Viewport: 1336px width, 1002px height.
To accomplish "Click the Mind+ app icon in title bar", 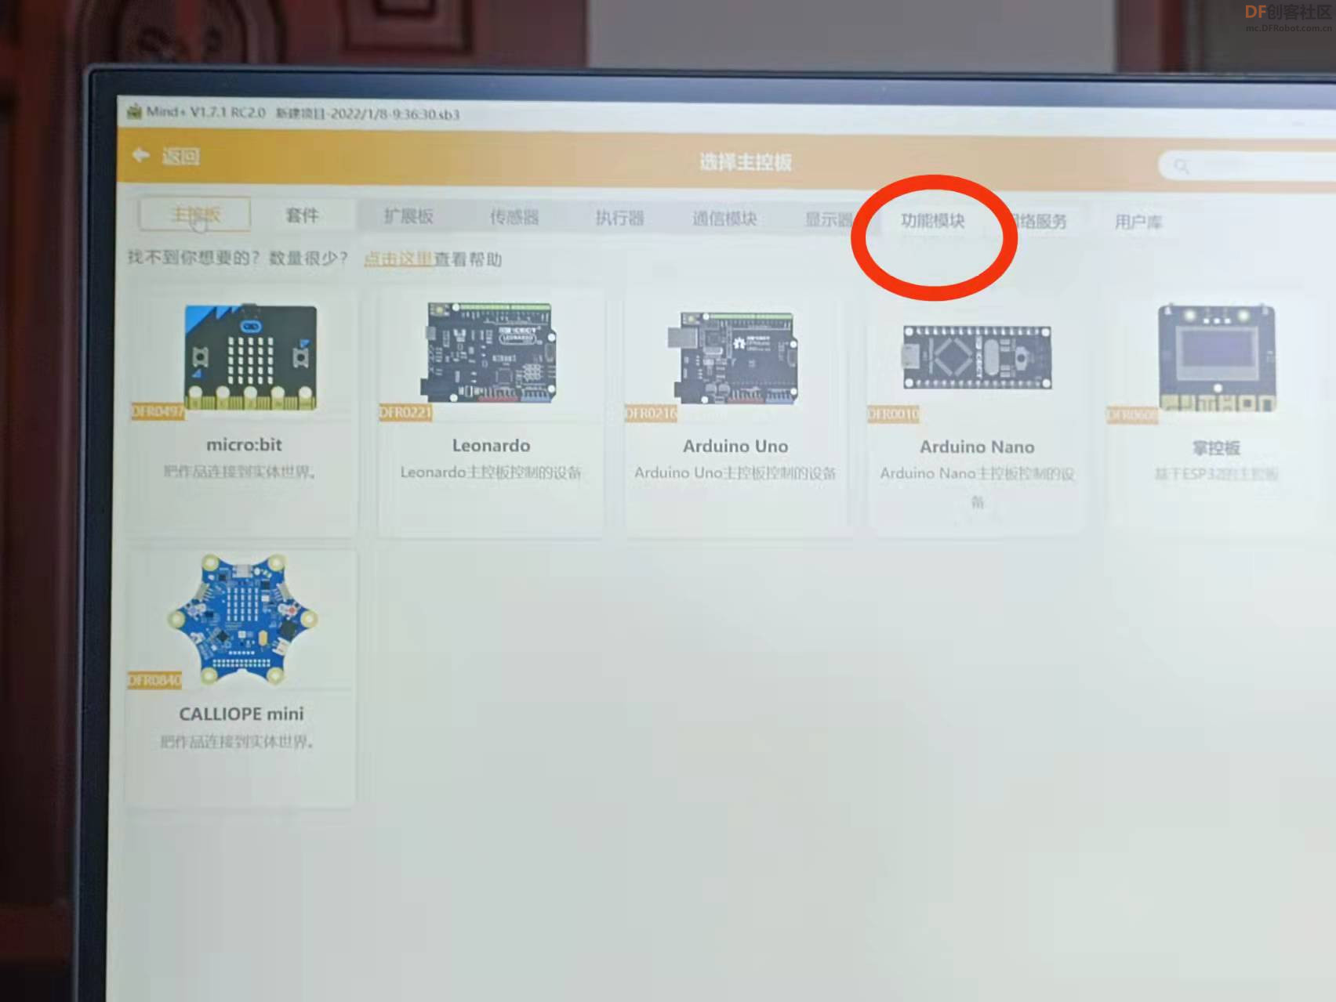I will click(133, 110).
